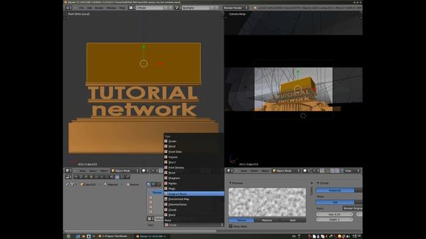This screenshot has width=426, height=239.
Task: Pick Voxel Data from Type menu
Action: (194, 152)
